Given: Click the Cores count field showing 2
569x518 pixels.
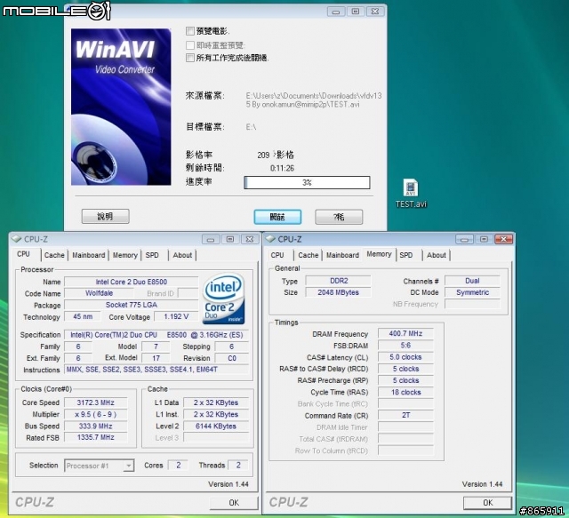Looking at the screenshot, I should (x=178, y=466).
